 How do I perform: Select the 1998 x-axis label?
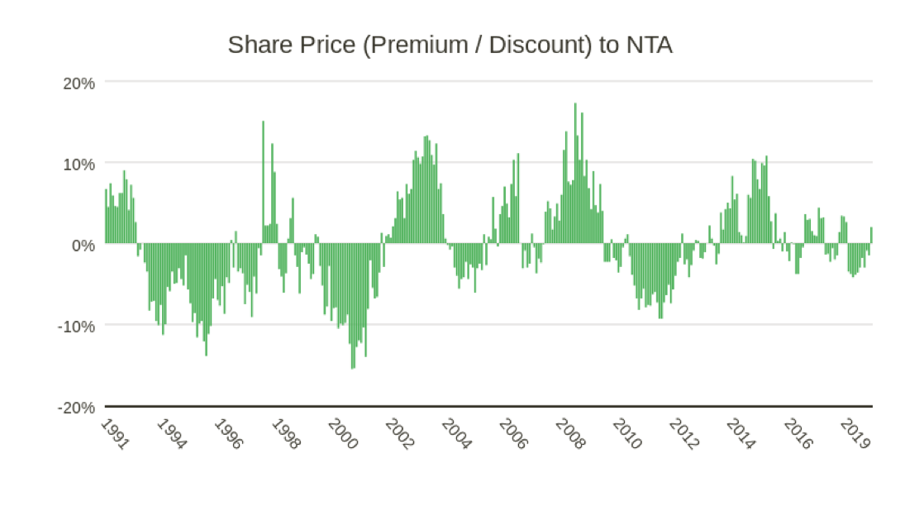(x=285, y=434)
